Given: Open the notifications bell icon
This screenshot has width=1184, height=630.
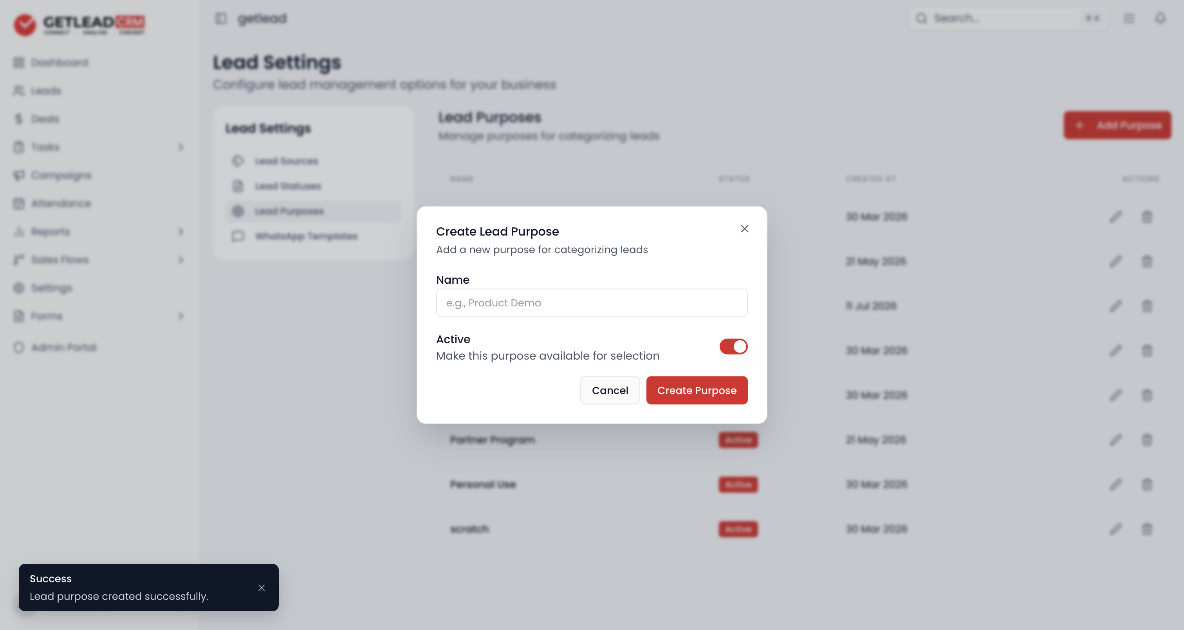Looking at the screenshot, I should [1160, 18].
